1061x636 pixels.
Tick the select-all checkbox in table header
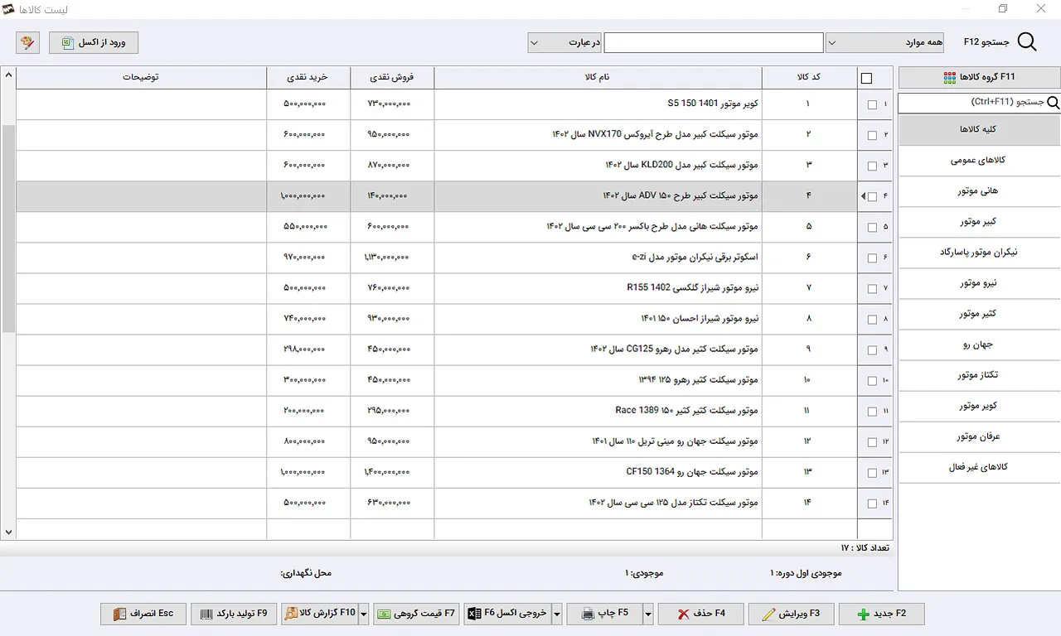click(x=866, y=79)
